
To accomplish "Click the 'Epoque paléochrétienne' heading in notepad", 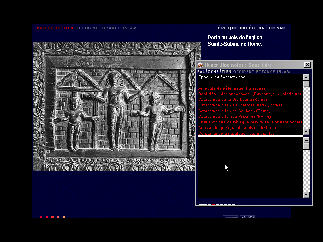I will 222,77.
